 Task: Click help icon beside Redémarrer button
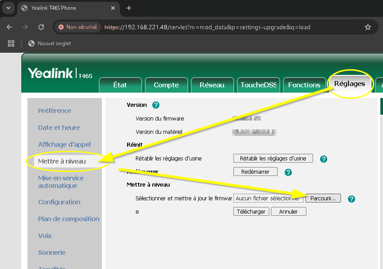tap(288, 172)
